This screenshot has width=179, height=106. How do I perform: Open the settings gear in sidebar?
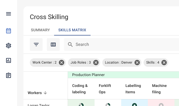pos(9,46)
